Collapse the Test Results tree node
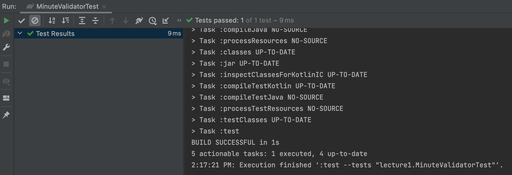Viewport: 512px width, 175px height. [20, 33]
